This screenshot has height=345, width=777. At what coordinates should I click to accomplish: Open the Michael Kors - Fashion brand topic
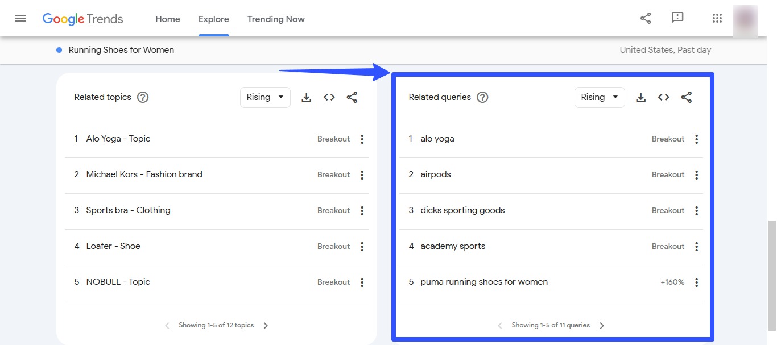[x=144, y=174]
